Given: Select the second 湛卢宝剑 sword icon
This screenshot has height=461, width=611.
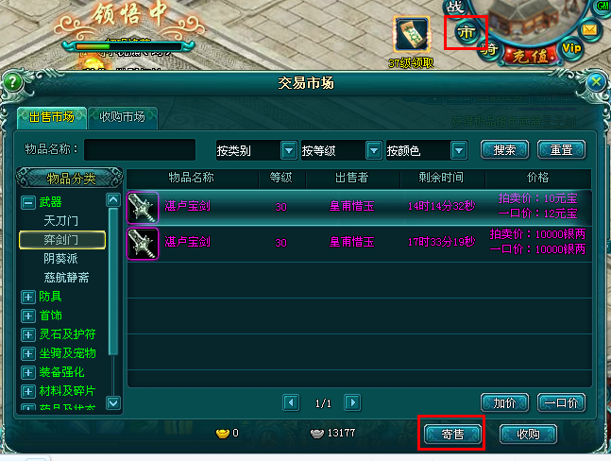Looking at the screenshot, I should [x=143, y=244].
